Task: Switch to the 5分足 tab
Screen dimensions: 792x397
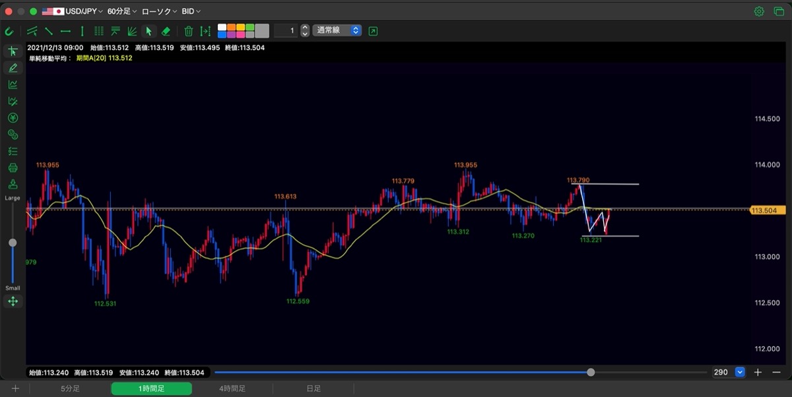Action: pyautogui.click(x=71, y=388)
